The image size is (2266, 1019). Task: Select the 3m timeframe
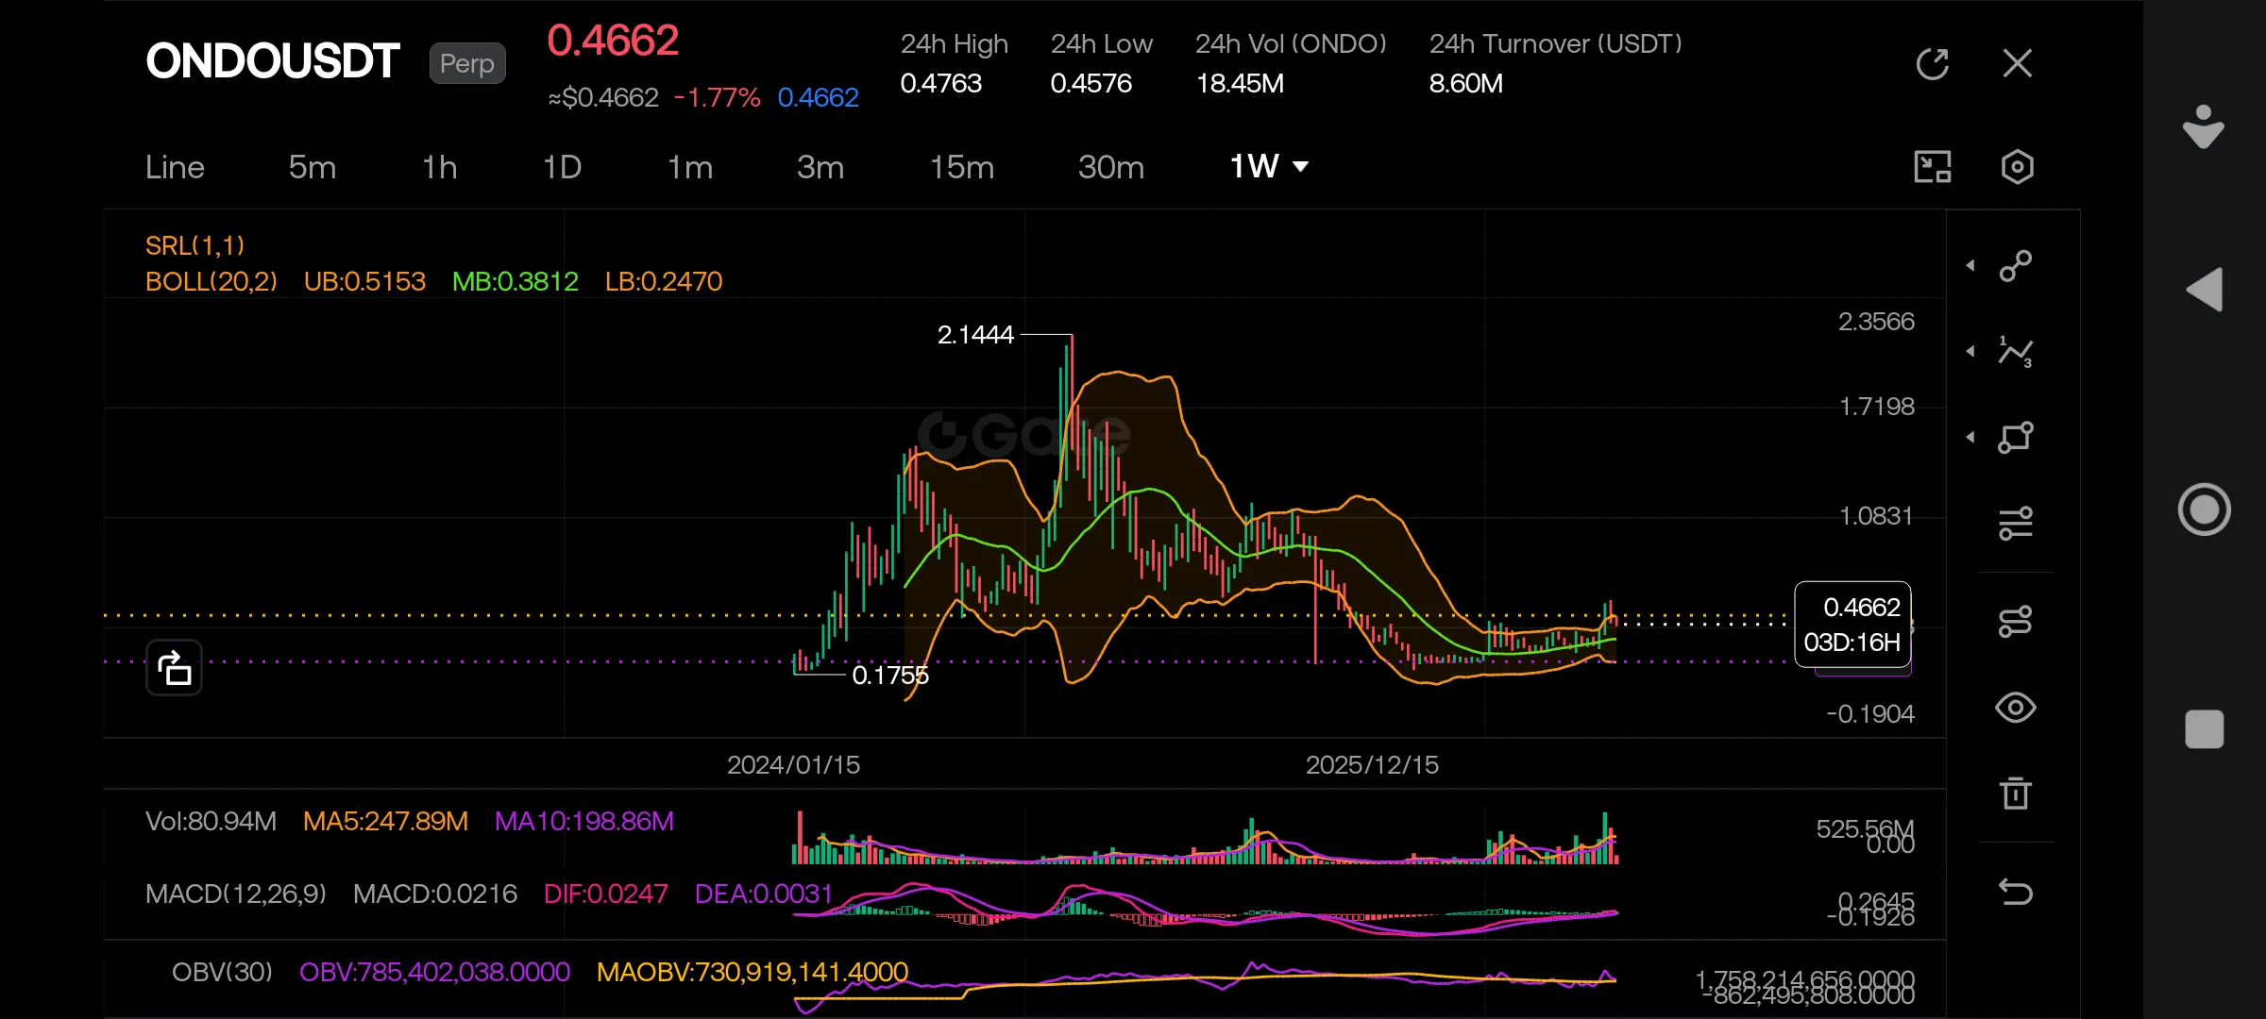tap(820, 167)
